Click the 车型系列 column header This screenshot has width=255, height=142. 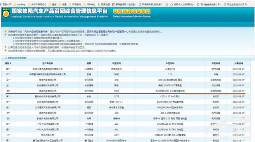(x=116, y=63)
